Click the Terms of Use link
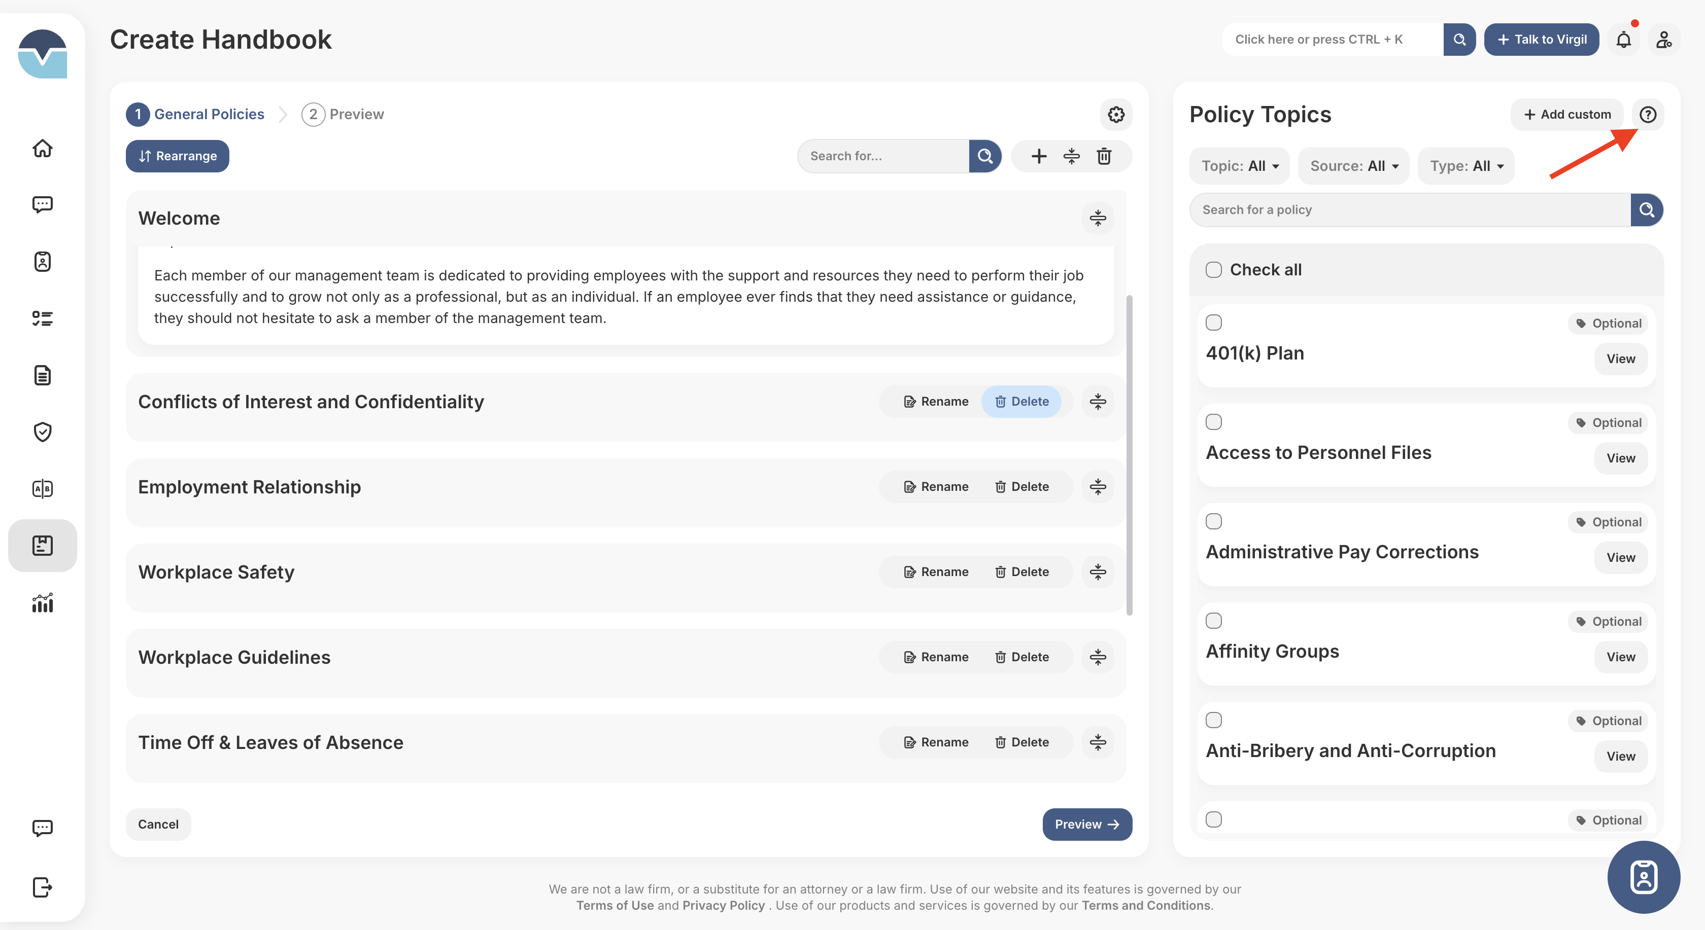This screenshot has height=930, width=1705. click(x=614, y=906)
